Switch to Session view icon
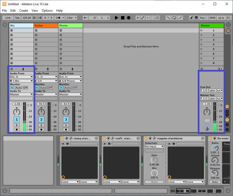233x196 pixels. pyautogui.click(x=228, y=31)
